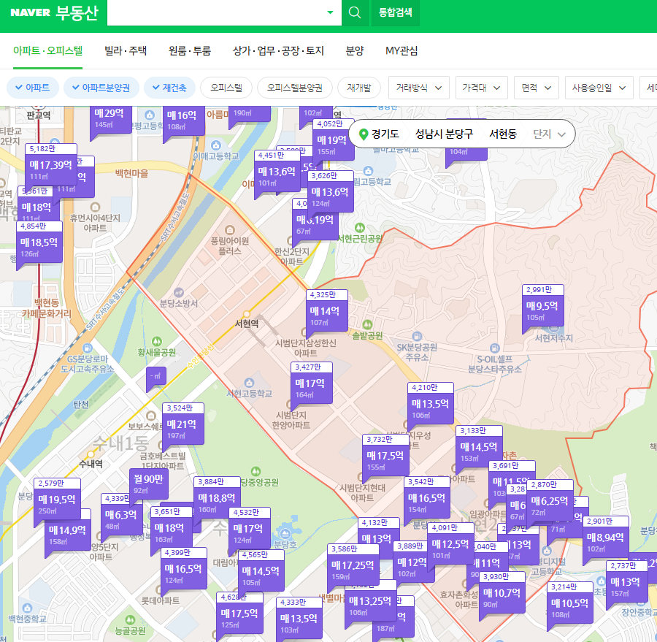Open listing marker 매 19.5억 250㎡

coord(57,500)
